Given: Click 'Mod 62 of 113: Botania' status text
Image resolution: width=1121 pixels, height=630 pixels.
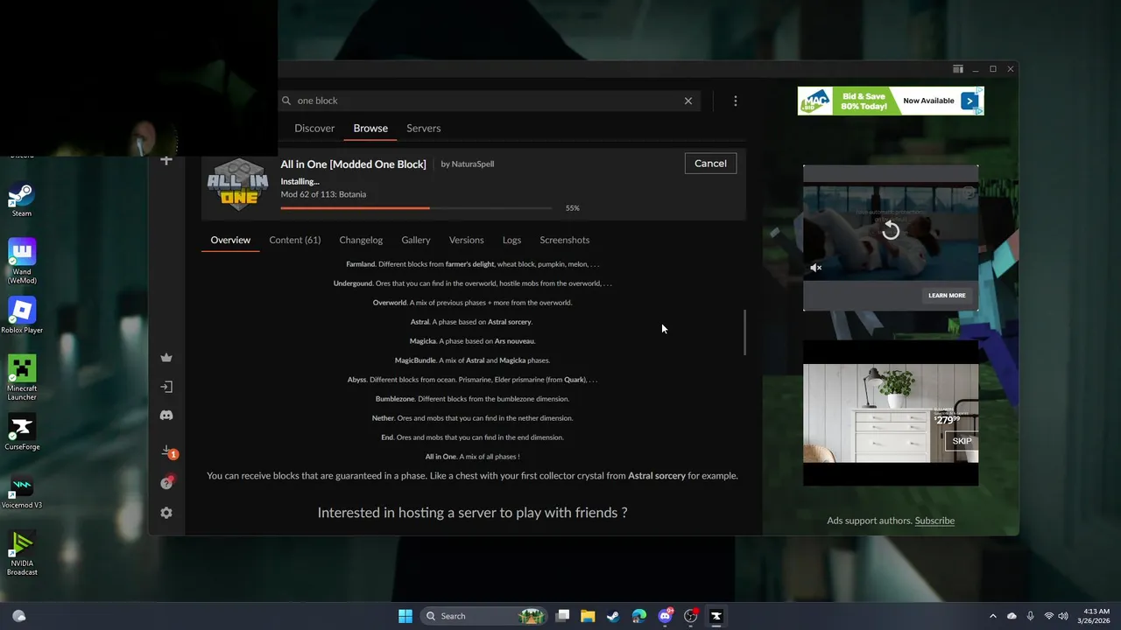Looking at the screenshot, I should (x=323, y=194).
